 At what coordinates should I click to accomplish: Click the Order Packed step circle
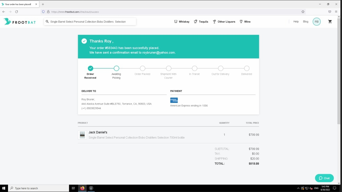[x=142, y=68]
